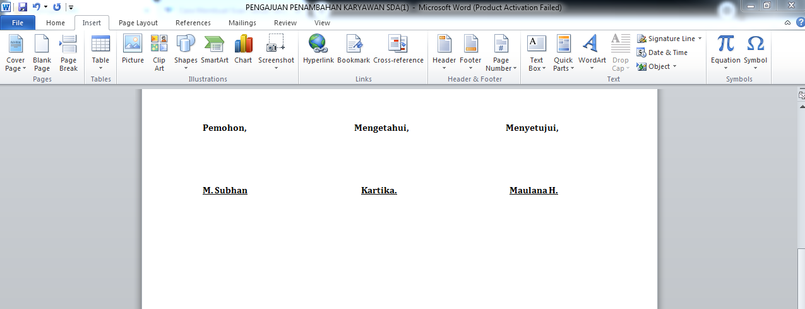Undo the last action
805x309 pixels.
click(37, 7)
